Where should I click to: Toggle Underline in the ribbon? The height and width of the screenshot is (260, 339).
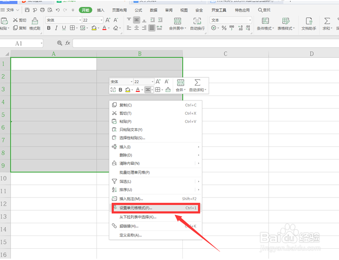[x=64, y=28]
